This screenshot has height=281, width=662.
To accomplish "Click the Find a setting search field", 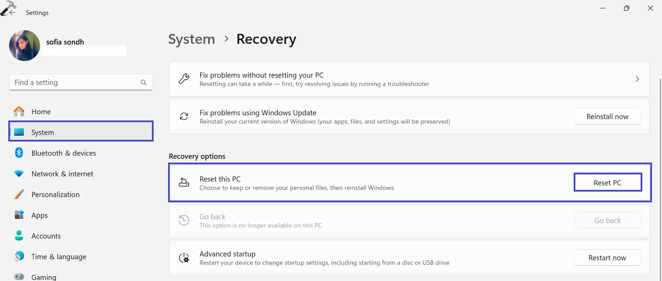I will [76, 83].
